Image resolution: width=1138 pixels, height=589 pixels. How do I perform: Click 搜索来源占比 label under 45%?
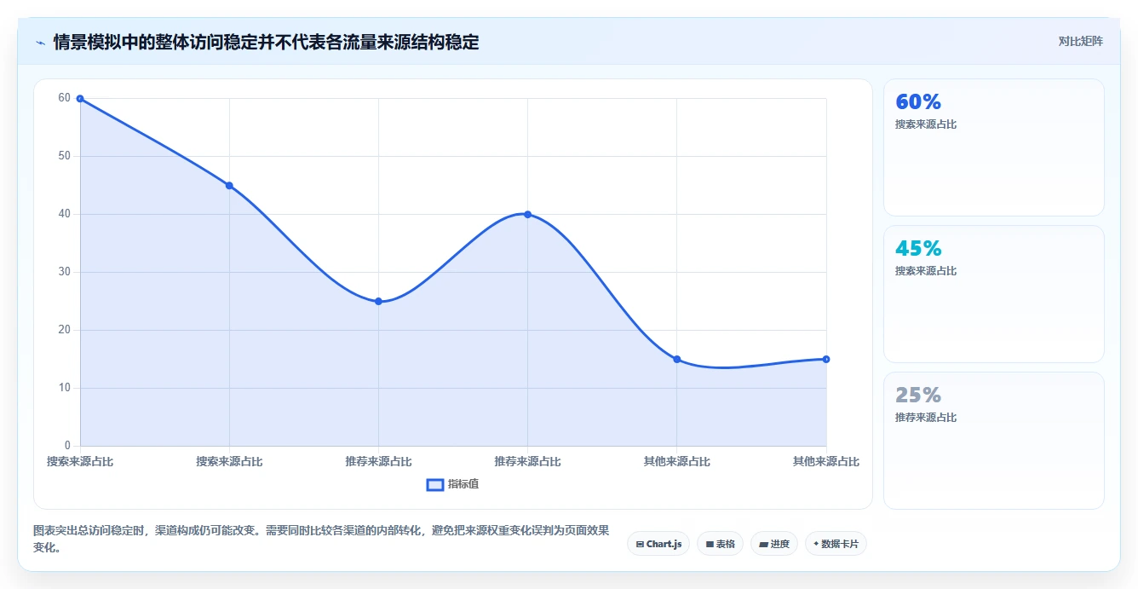(926, 271)
